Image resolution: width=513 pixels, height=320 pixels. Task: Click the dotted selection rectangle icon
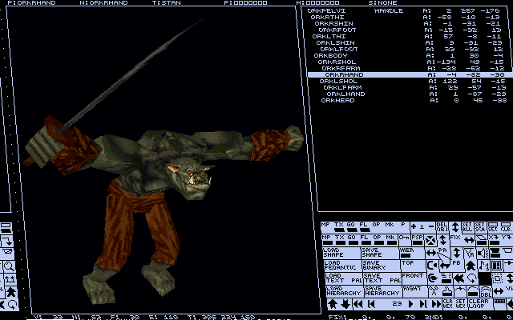click(497, 278)
